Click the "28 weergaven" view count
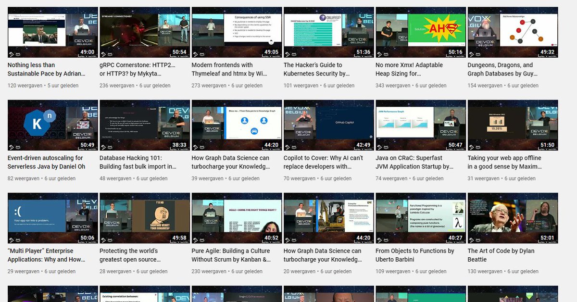 [x=115, y=271]
